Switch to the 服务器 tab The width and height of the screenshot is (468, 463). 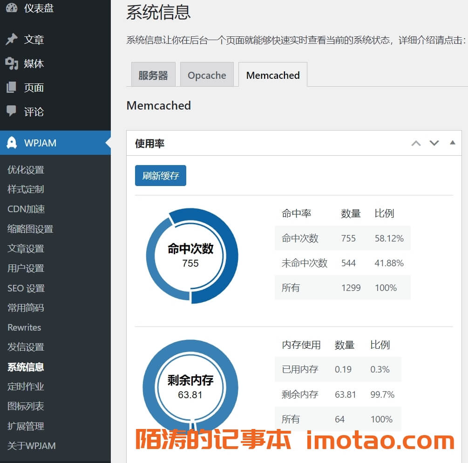[x=153, y=75]
